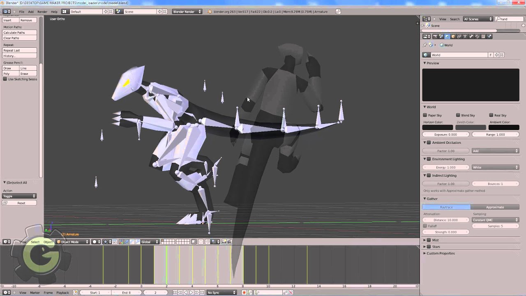Open the Object properties tab (cube icon)

coord(453,37)
